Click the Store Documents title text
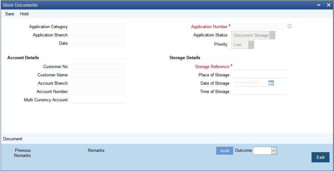The image size is (334, 171). point(20,5)
